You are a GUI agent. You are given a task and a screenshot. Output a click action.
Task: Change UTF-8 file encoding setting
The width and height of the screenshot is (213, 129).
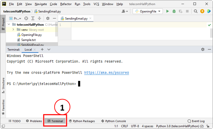(135, 126)
